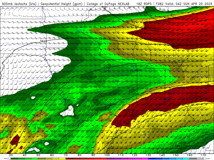Click the colorbar value 90
The height and width of the screenshot is (160, 214).
[93, 155]
